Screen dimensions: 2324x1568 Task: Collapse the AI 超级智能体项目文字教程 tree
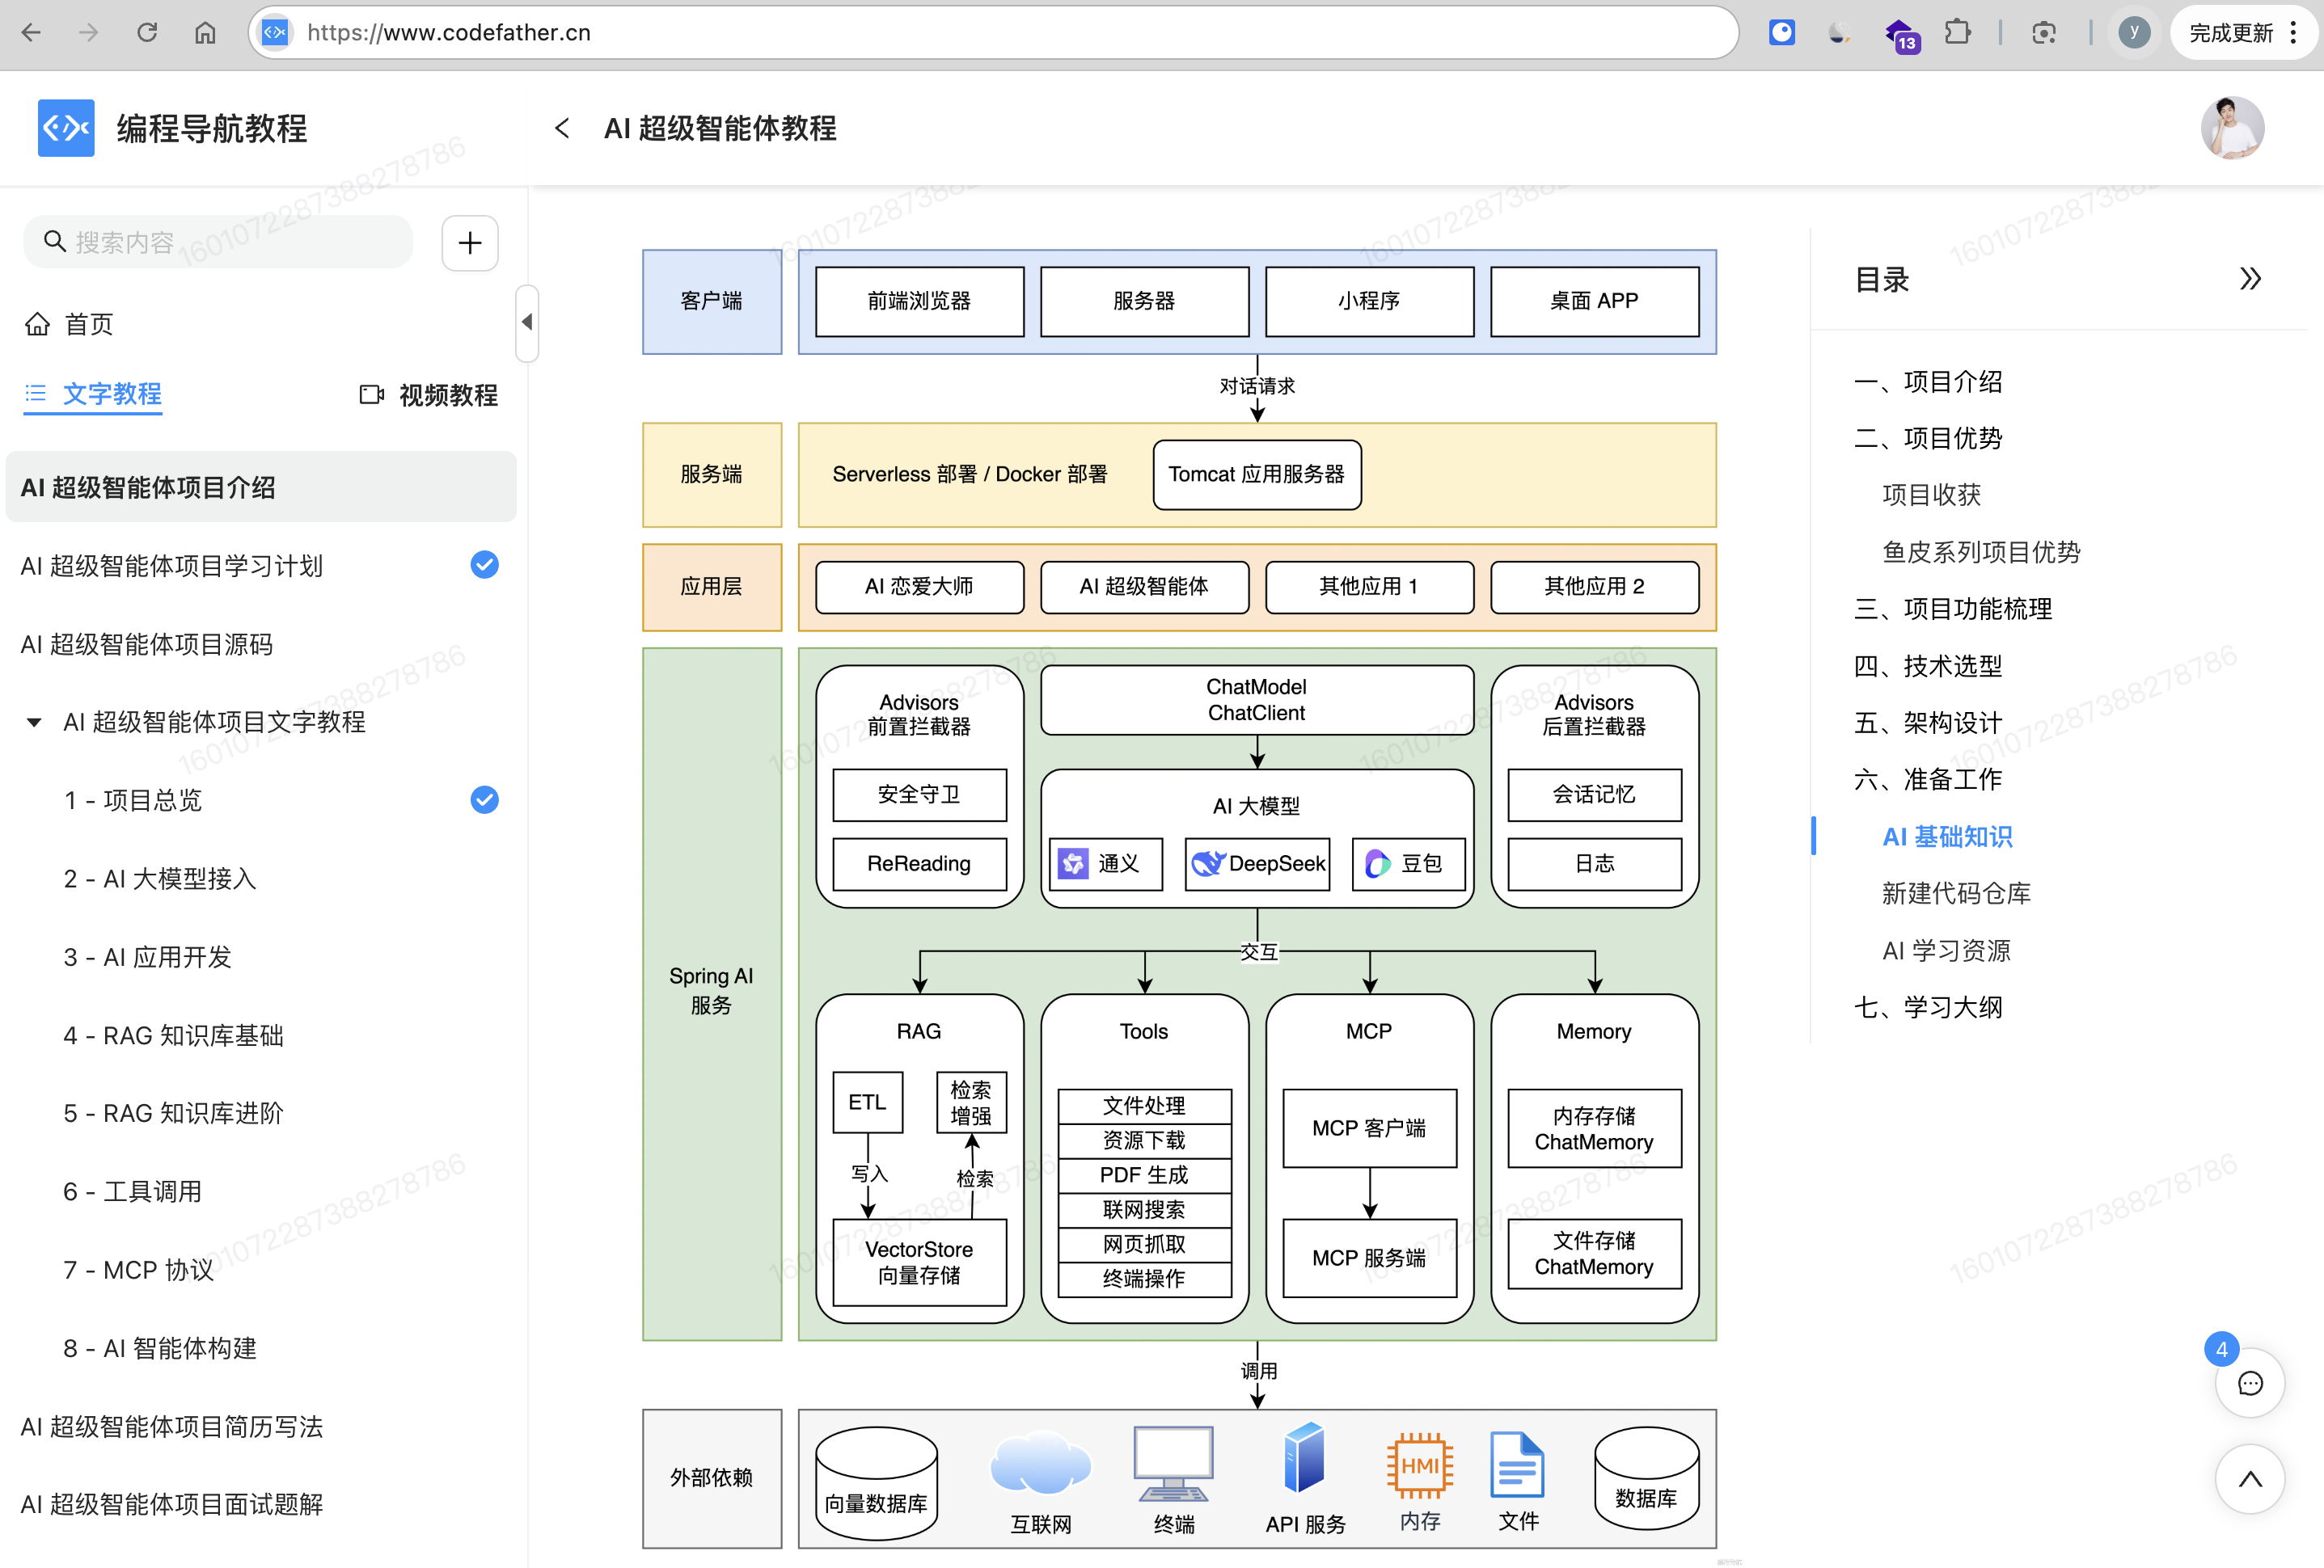pos(34,723)
